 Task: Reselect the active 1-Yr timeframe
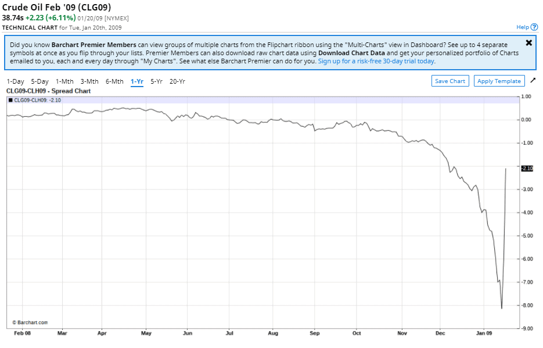click(x=136, y=81)
